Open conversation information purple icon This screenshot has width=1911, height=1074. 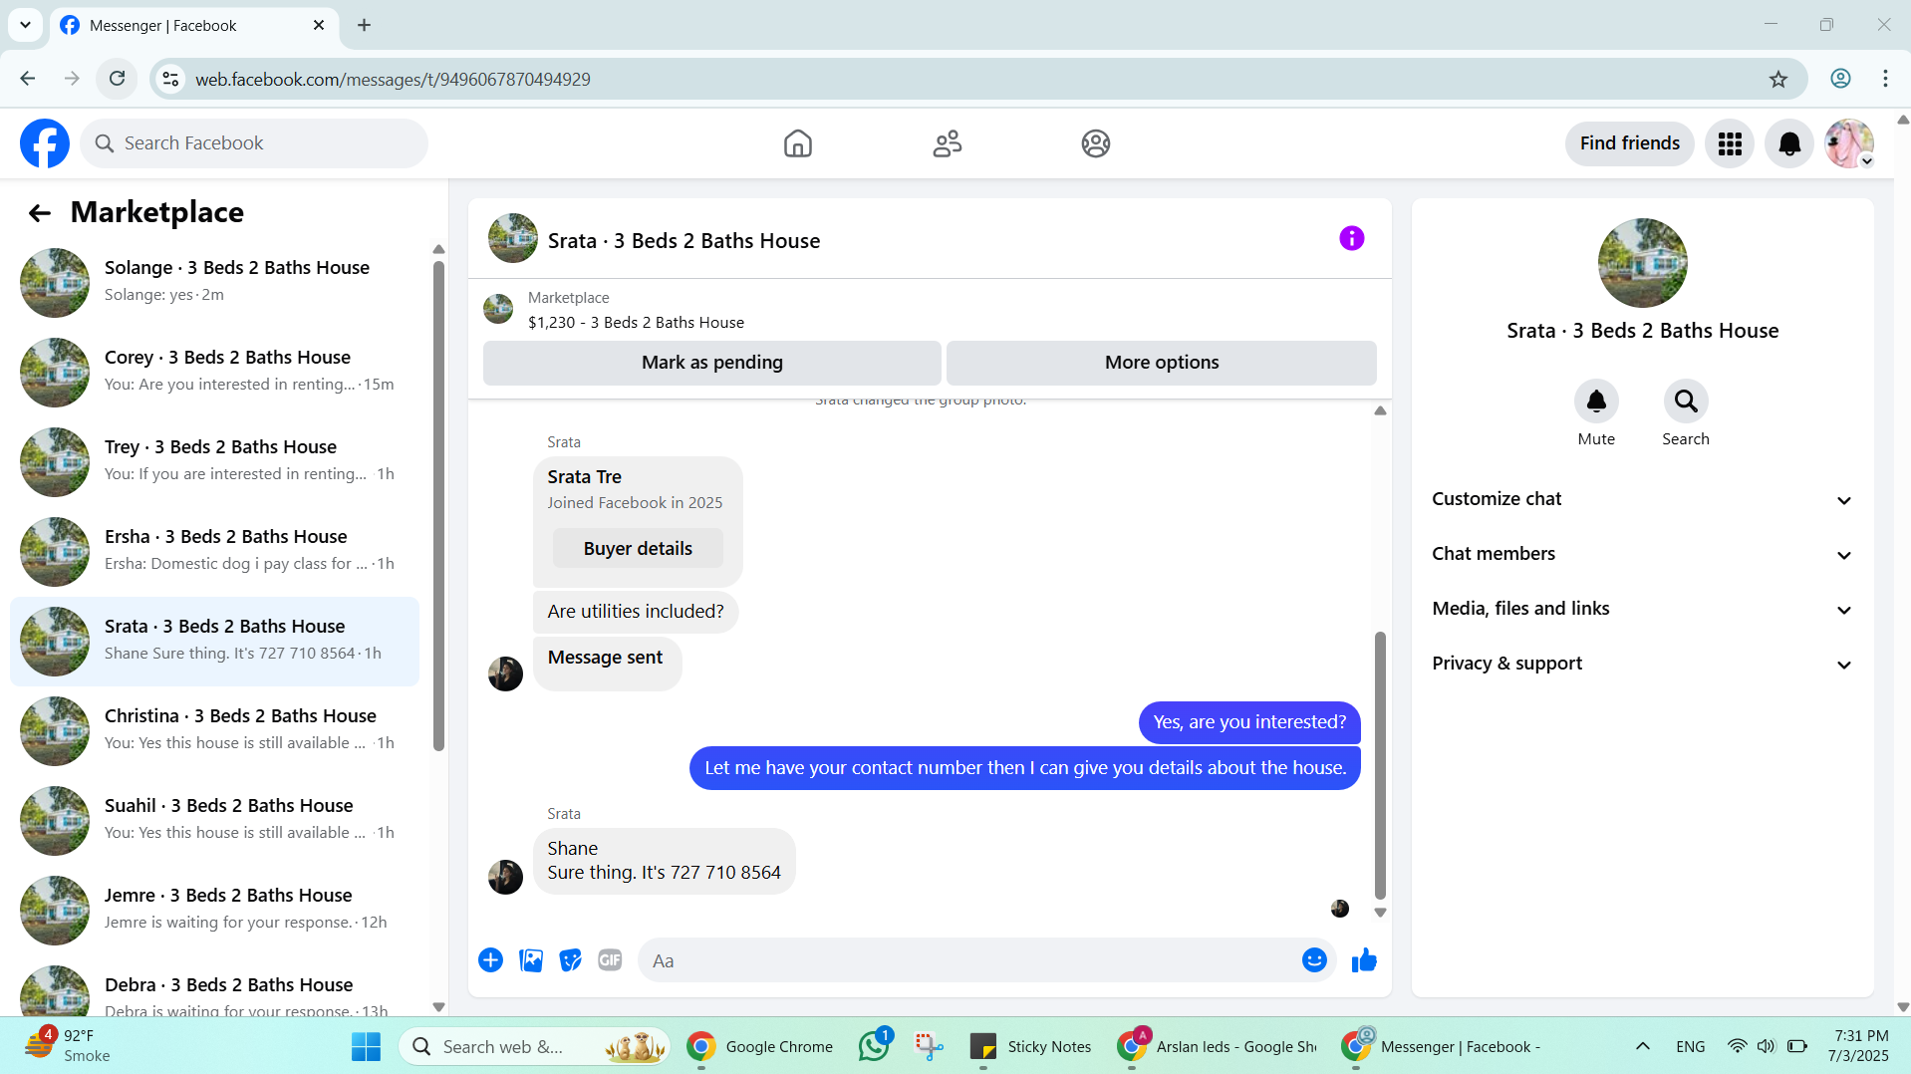pos(1351,238)
